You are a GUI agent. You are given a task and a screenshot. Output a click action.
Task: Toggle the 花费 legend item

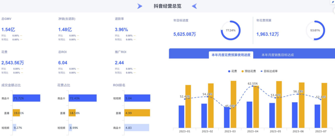click(x=232, y=71)
